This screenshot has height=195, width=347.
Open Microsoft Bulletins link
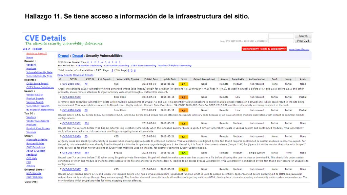pos(37,140)
